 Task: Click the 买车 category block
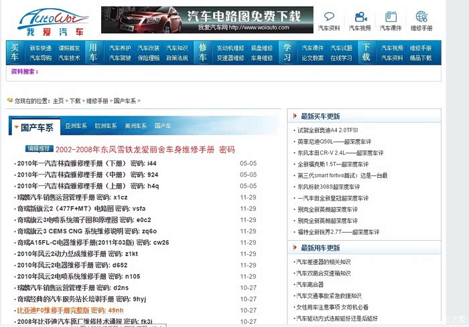pos(15,53)
